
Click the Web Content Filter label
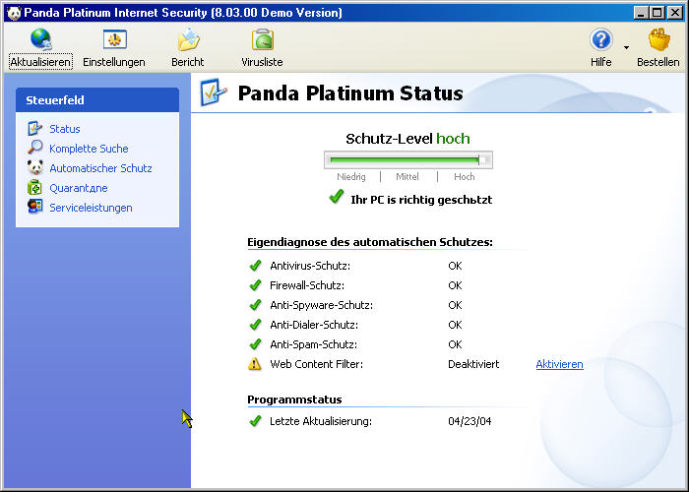(x=316, y=364)
